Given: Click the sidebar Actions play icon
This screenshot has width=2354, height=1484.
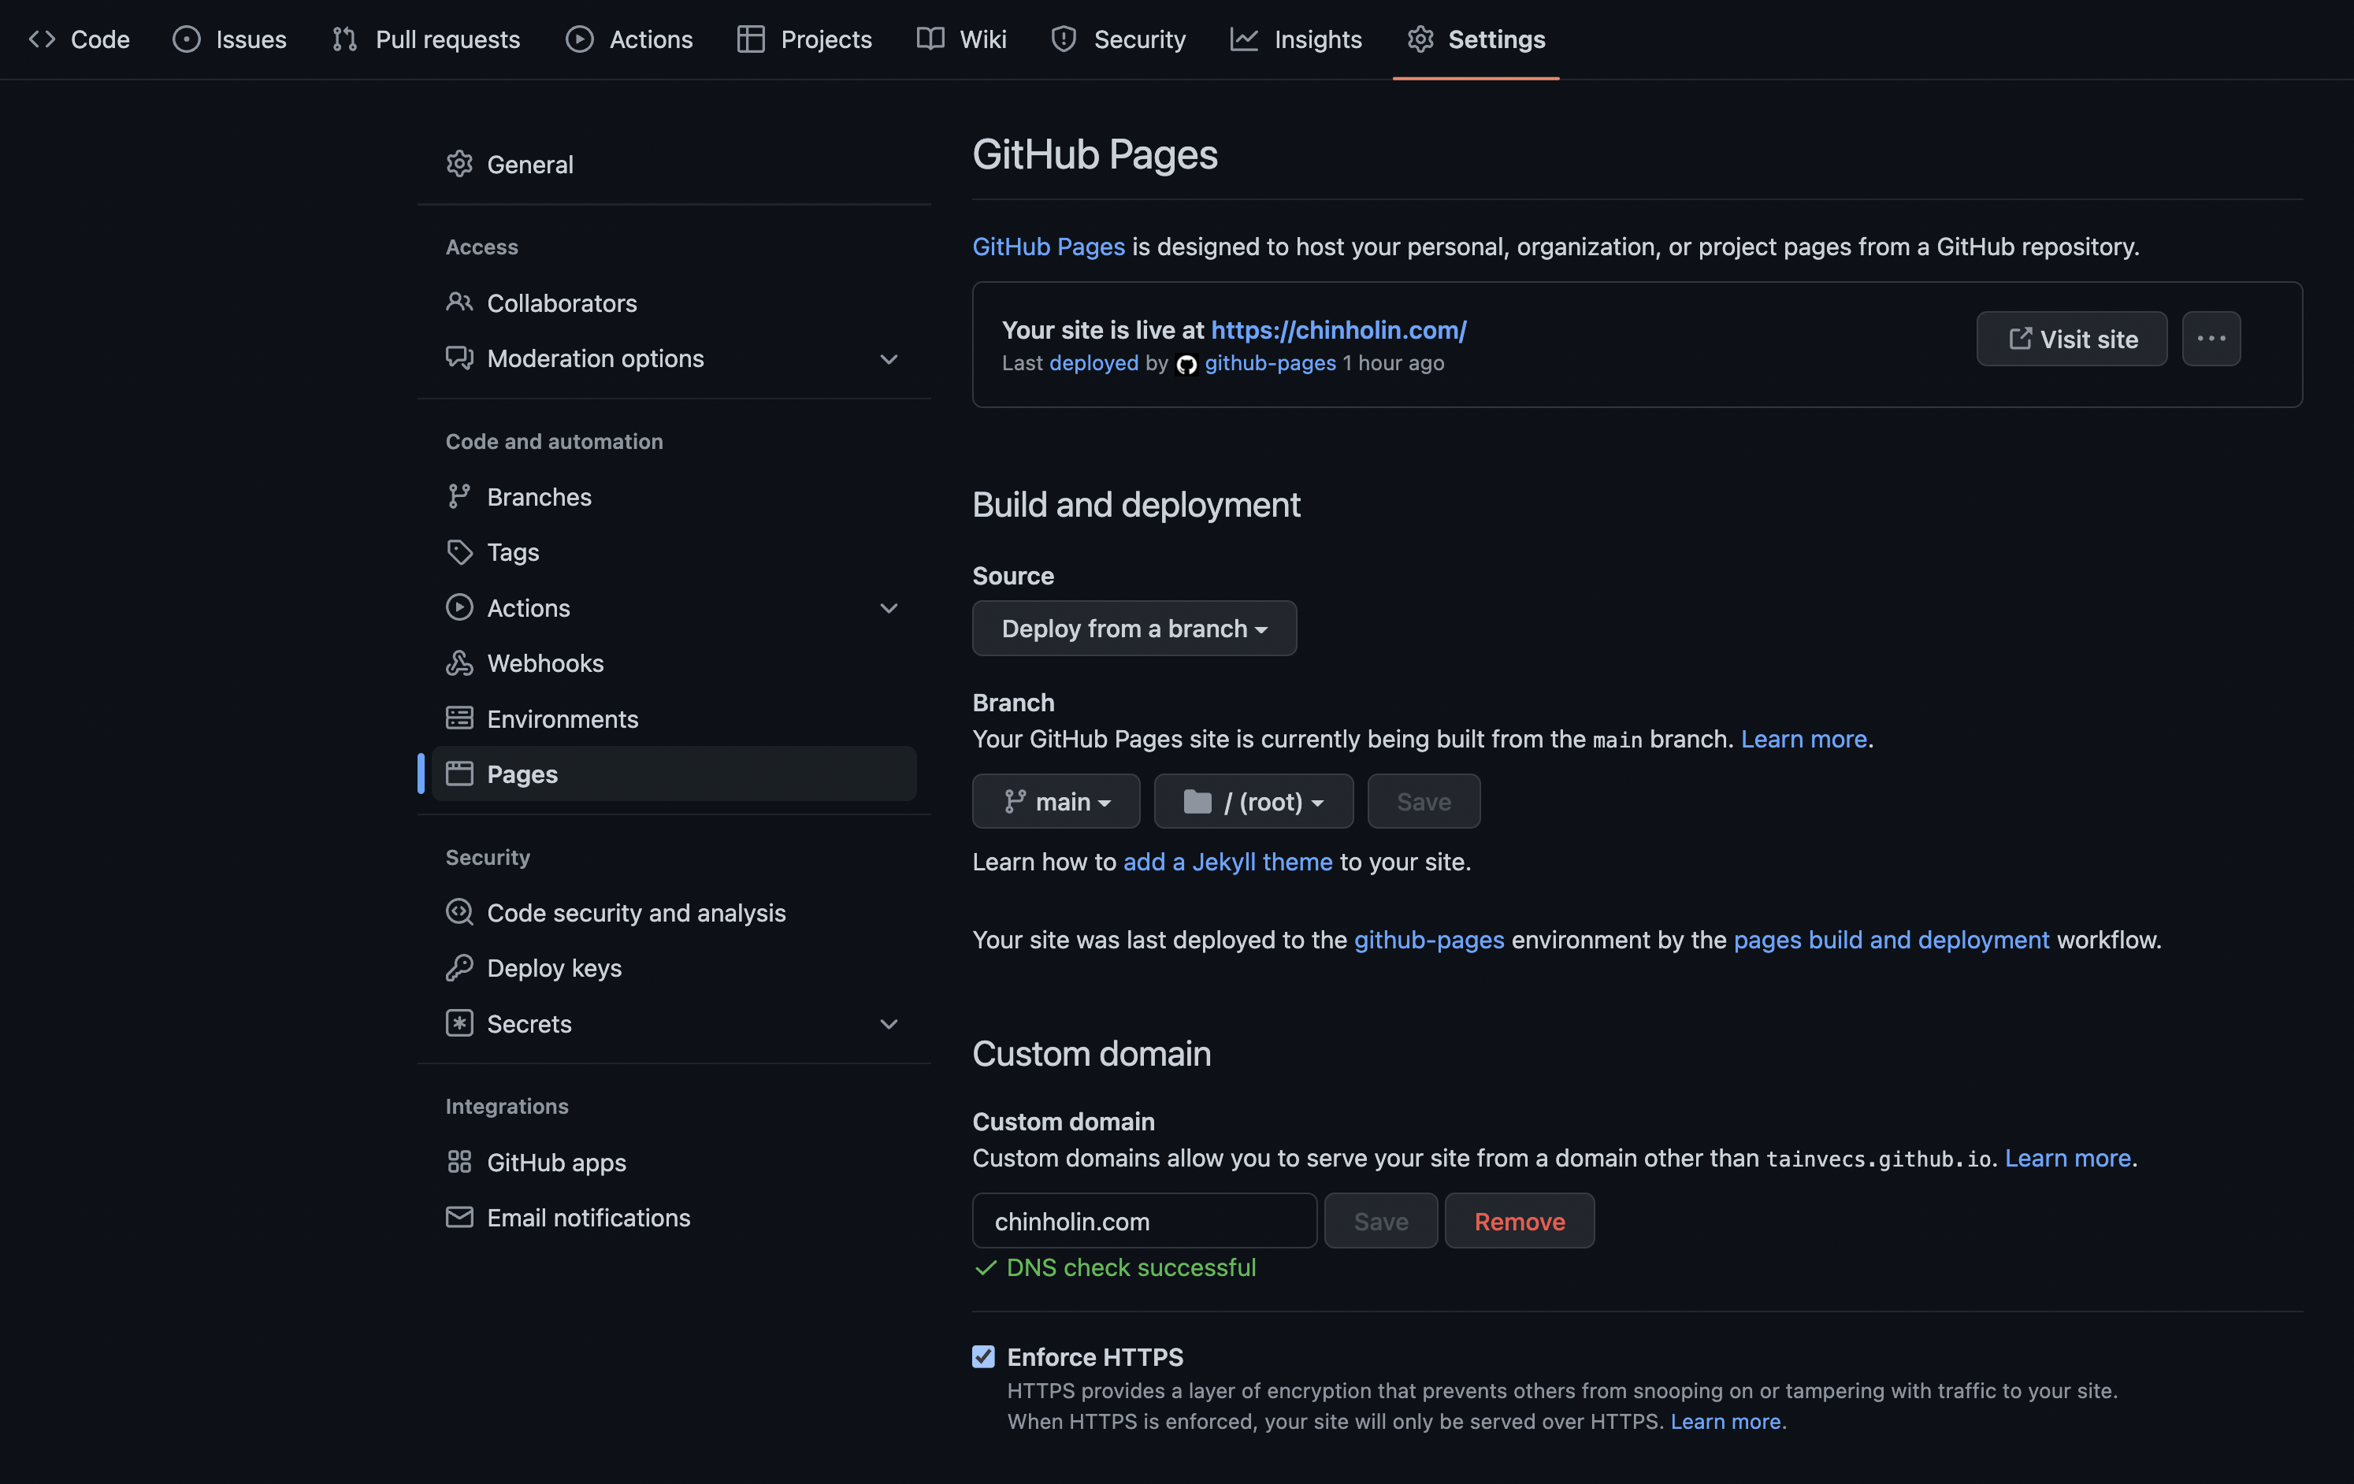Looking at the screenshot, I should click(x=459, y=607).
